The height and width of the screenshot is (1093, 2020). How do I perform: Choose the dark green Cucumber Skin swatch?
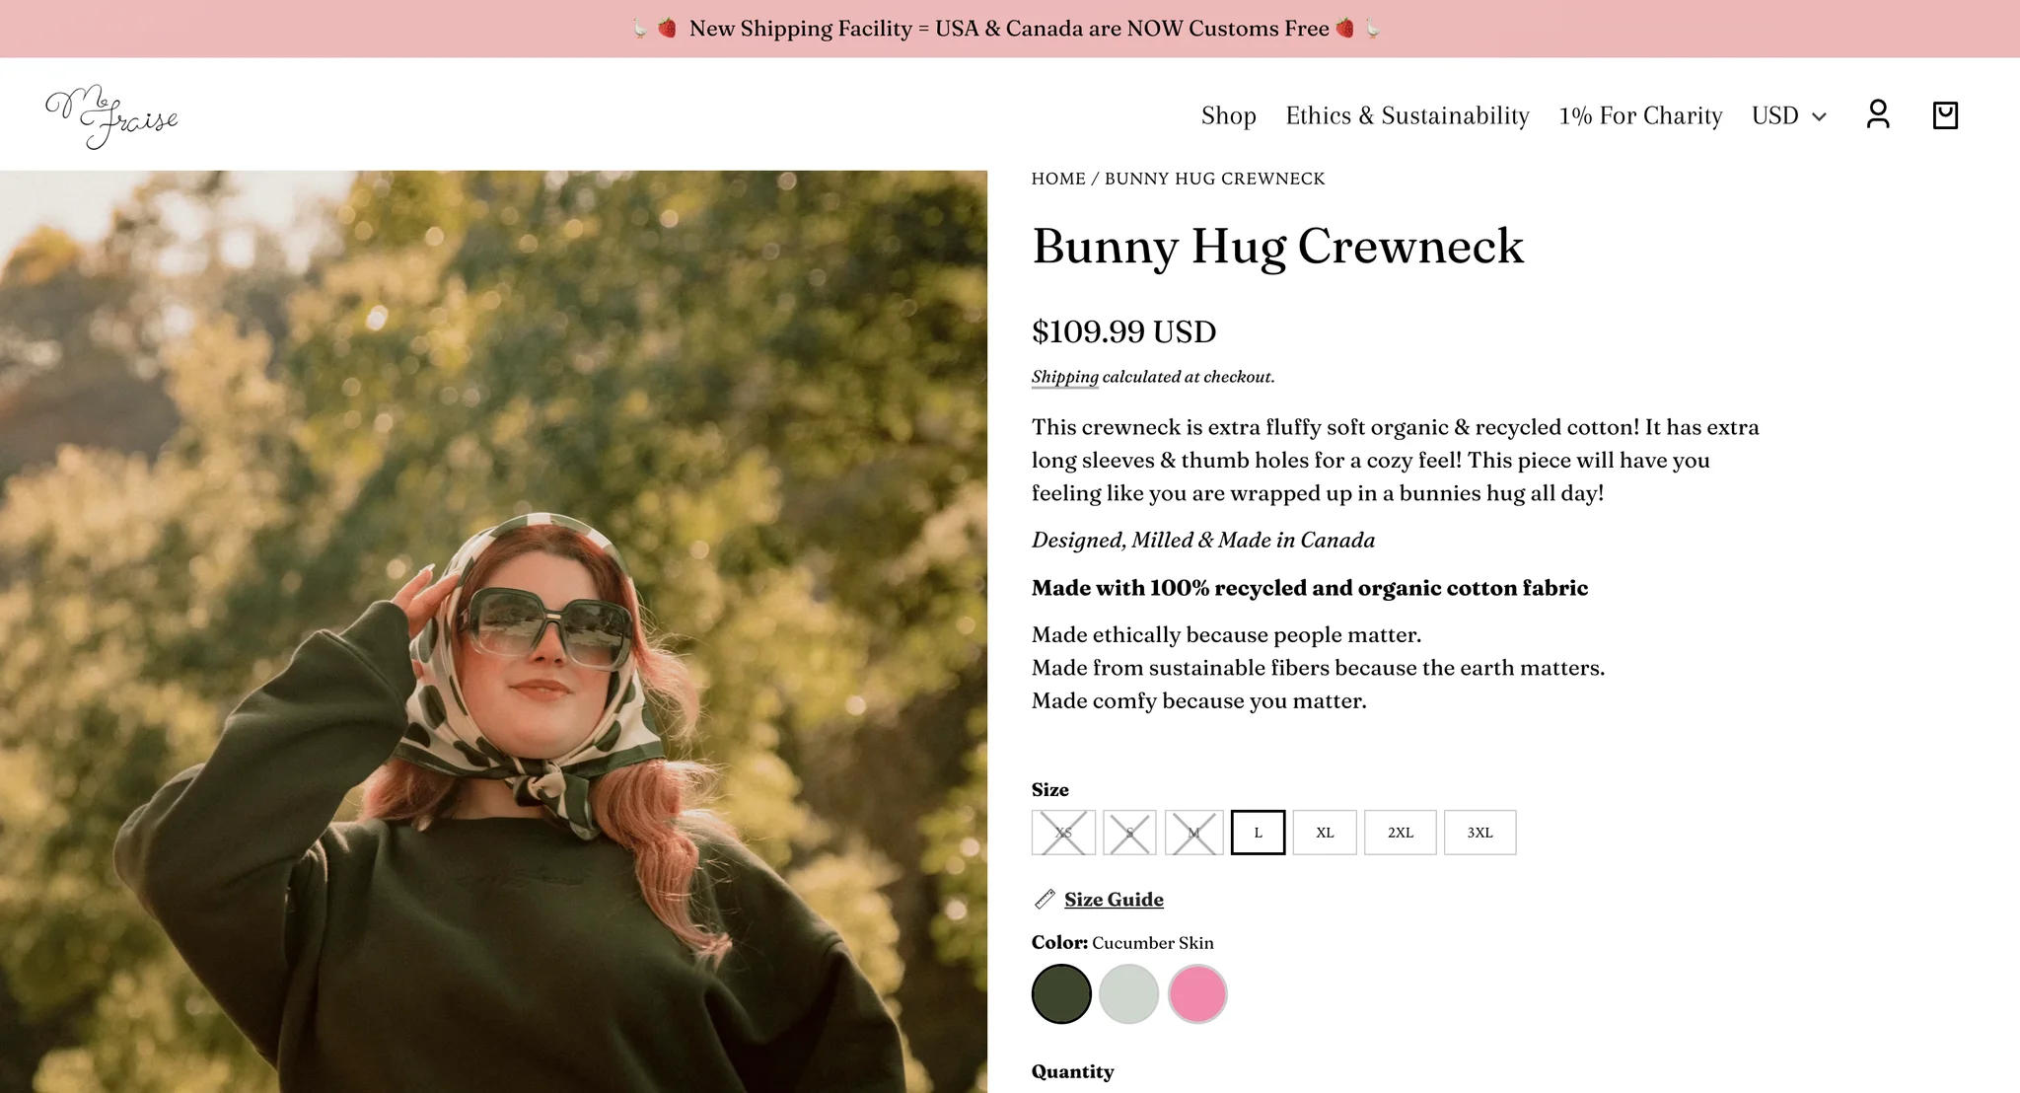point(1061,993)
